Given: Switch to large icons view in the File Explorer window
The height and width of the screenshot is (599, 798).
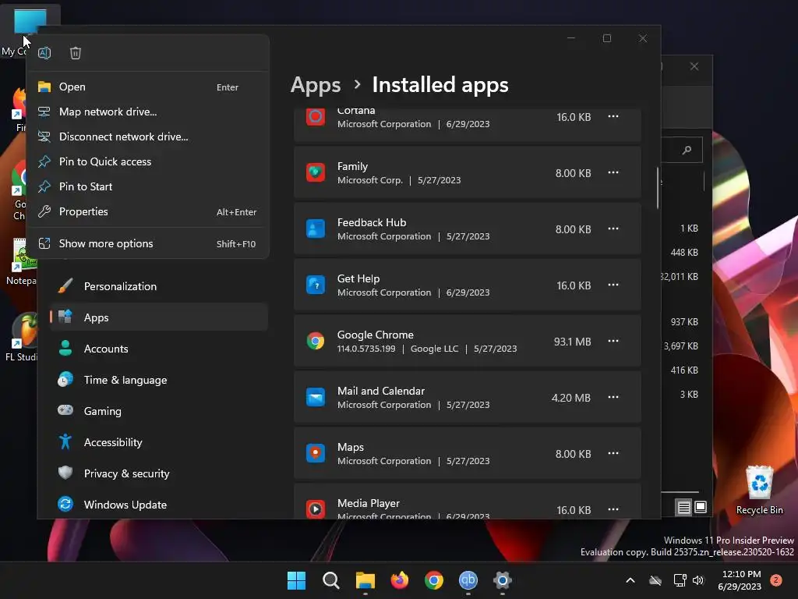Looking at the screenshot, I should tap(701, 507).
